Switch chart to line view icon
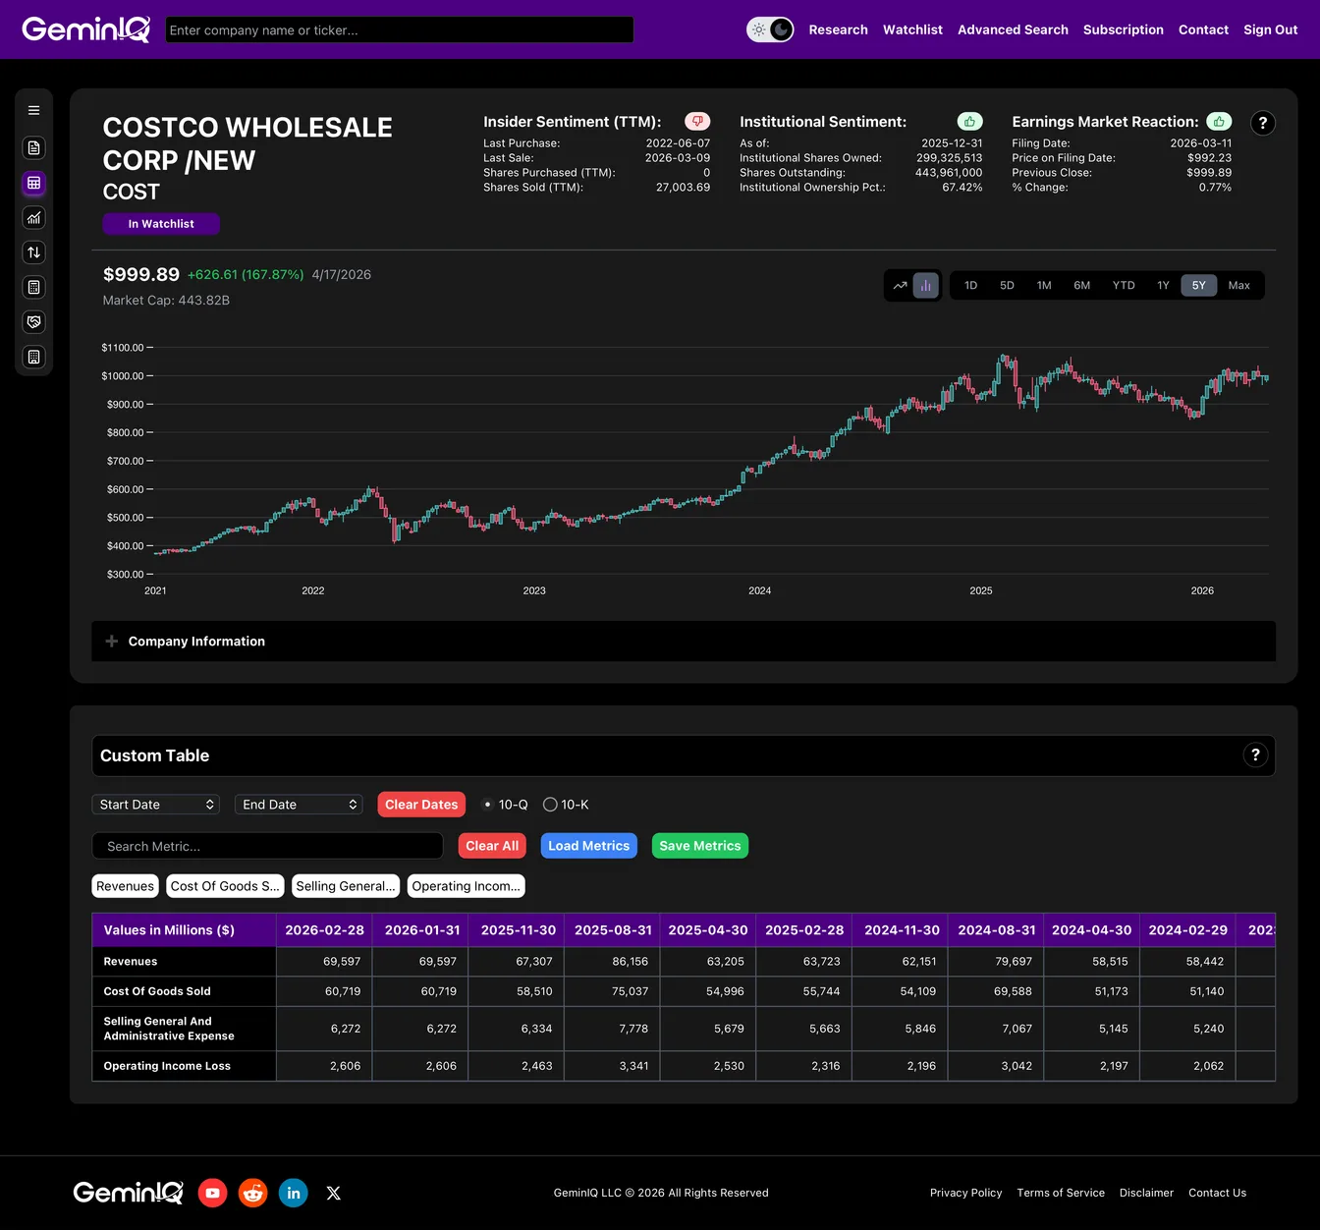This screenshot has width=1320, height=1230. (900, 286)
